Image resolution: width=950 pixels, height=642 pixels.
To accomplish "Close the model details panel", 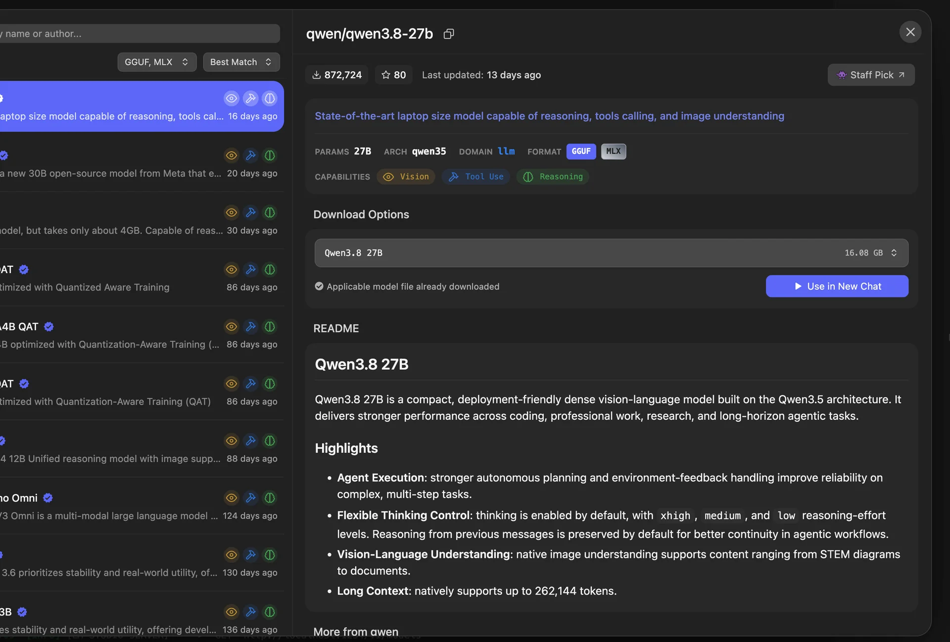I will pyautogui.click(x=910, y=32).
